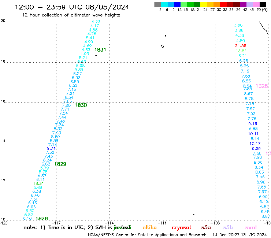Click the 7.96 wave height value

(x=260, y=177)
